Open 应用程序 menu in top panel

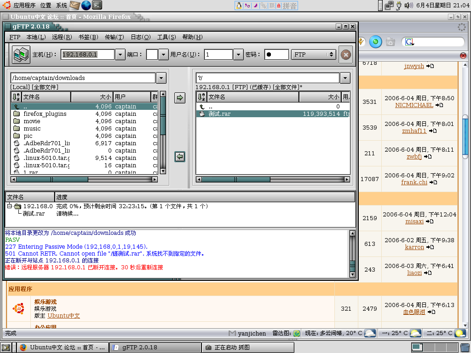tap(24, 6)
